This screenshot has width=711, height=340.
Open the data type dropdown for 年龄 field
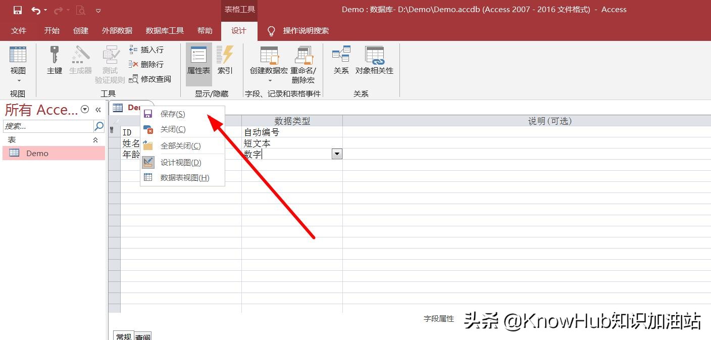click(337, 154)
